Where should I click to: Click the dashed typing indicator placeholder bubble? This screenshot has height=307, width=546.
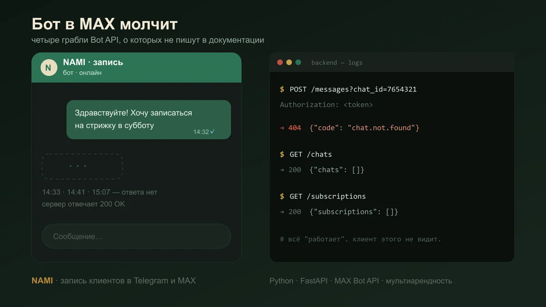(x=82, y=166)
